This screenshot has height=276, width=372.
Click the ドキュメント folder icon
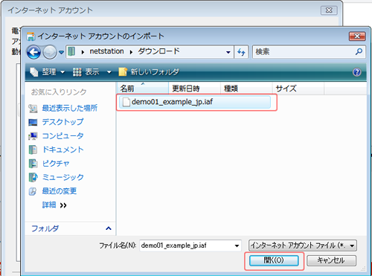tap(33, 150)
